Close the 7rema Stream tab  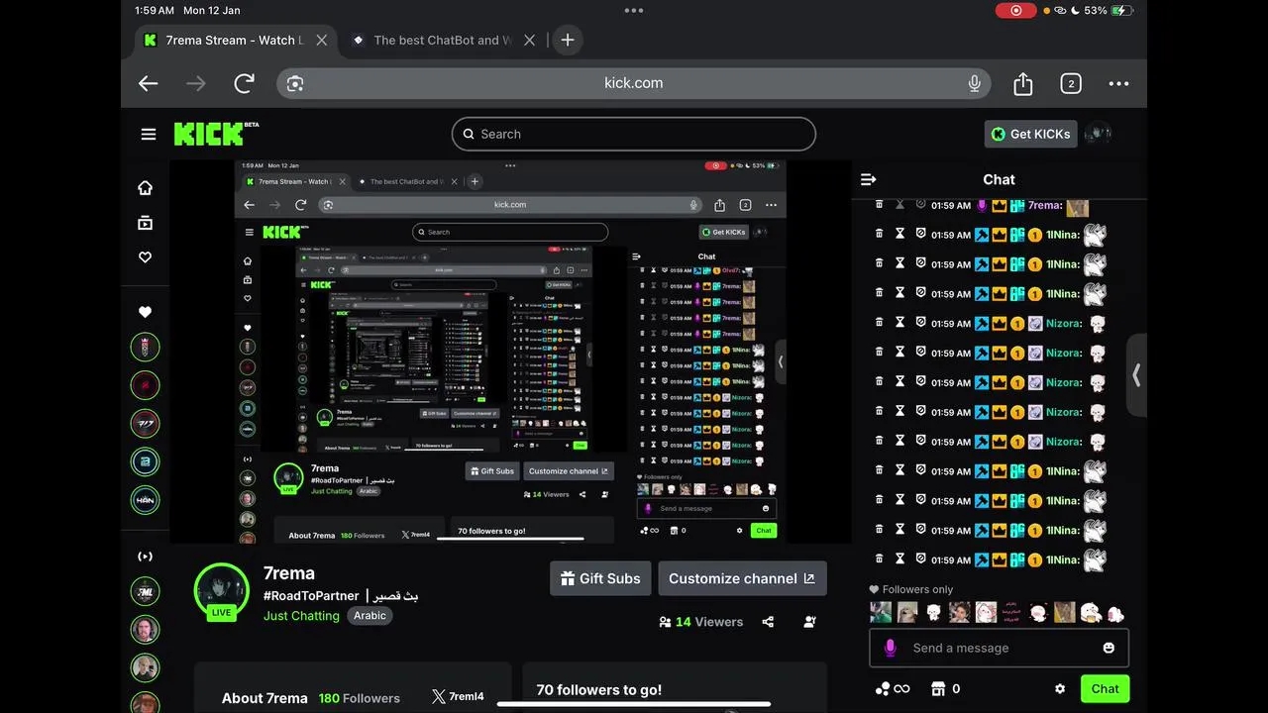pos(322,41)
